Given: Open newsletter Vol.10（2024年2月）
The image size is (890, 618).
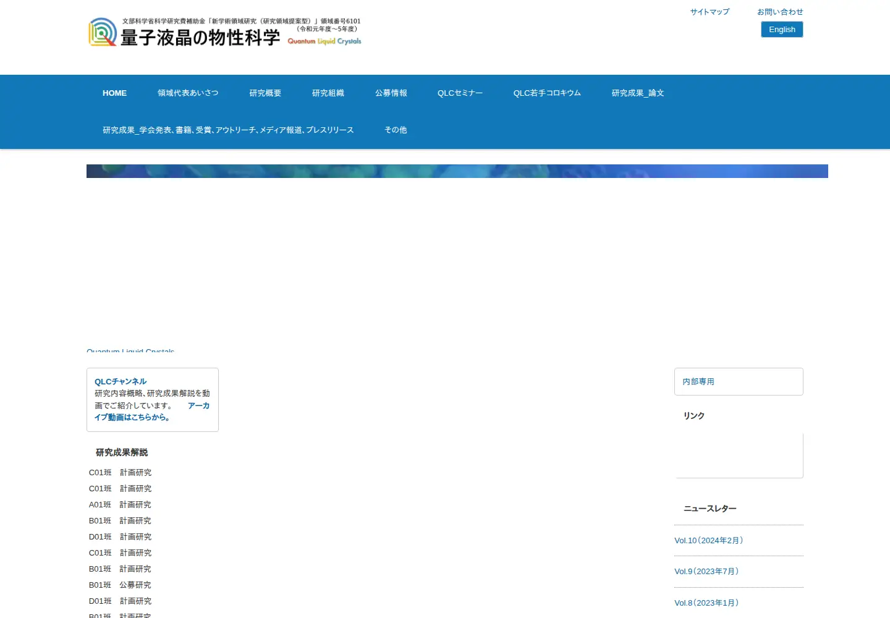Looking at the screenshot, I should [x=709, y=541].
